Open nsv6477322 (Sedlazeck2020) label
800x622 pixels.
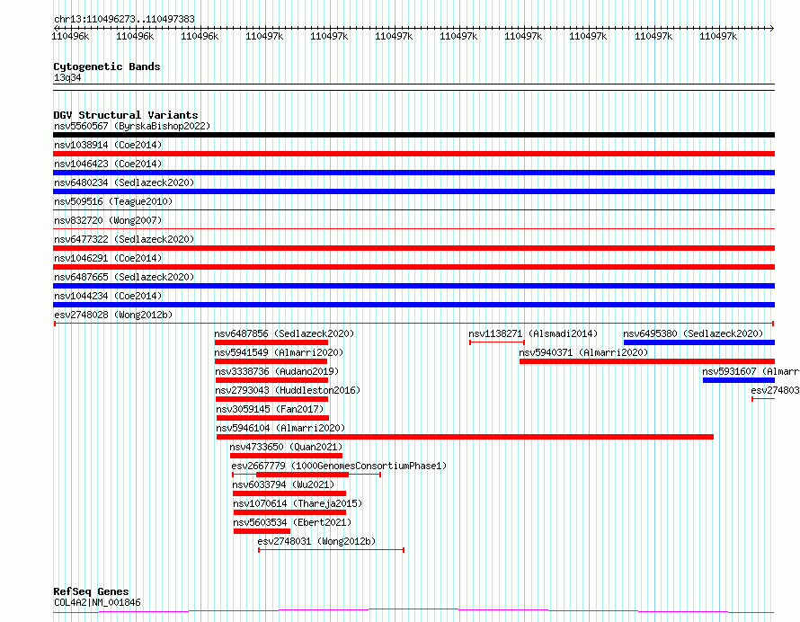[x=124, y=239]
